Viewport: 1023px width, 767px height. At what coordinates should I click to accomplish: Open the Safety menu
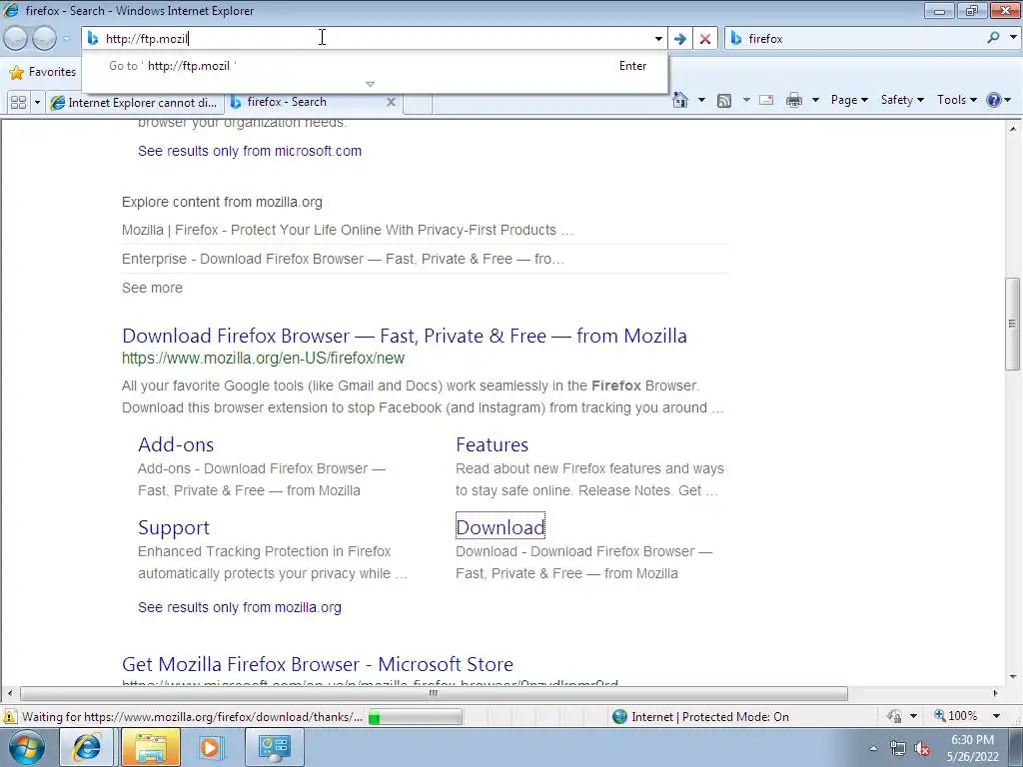click(x=902, y=100)
